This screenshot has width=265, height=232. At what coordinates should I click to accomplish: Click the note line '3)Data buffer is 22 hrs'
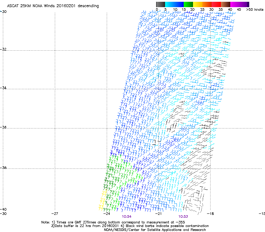tap(130, 226)
